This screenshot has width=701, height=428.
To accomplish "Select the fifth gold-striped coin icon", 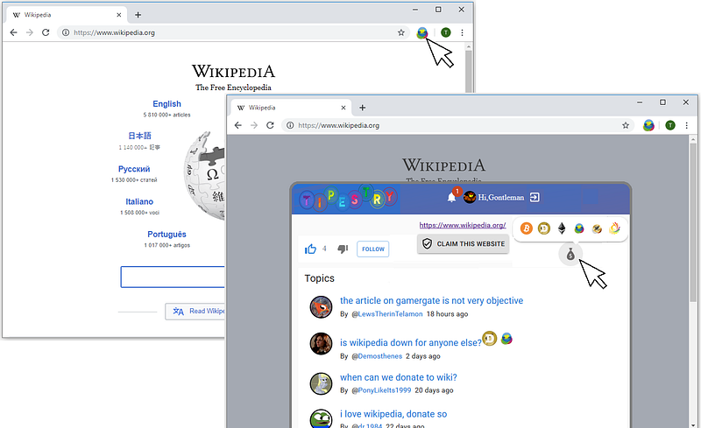I will [597, 228].
